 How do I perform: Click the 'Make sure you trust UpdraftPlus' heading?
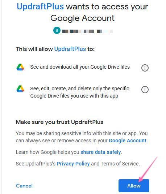coord(59,122)
